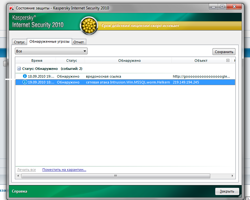
Task: Open the 'Все' filter dropdown
Action: pyautogui.click(x=51, y=51)
